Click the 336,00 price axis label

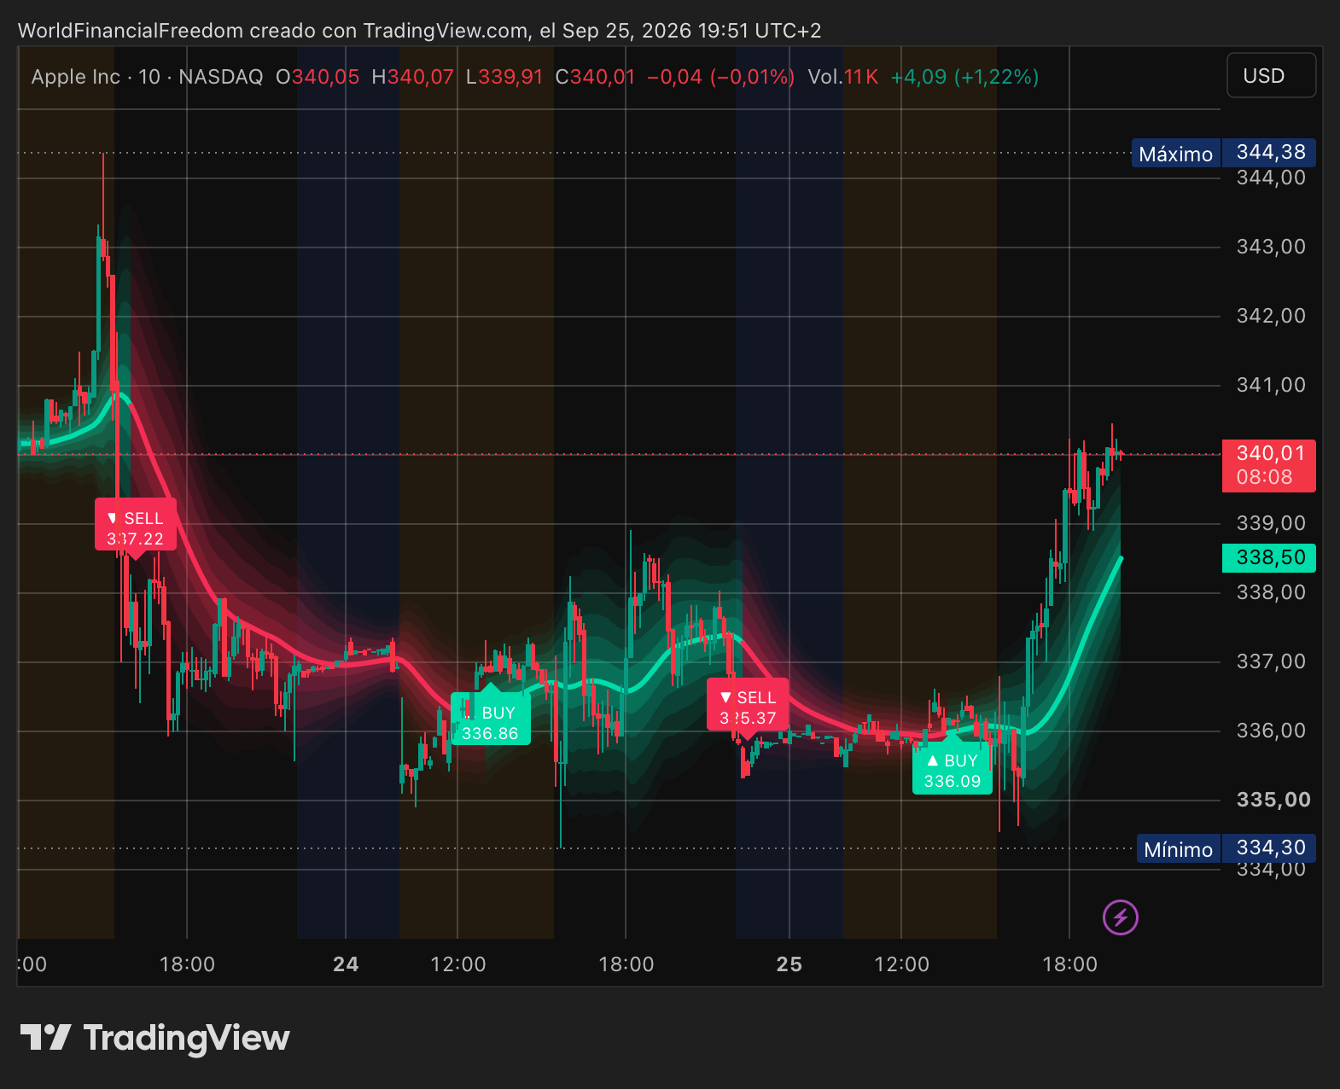(x=1271, y=731)
